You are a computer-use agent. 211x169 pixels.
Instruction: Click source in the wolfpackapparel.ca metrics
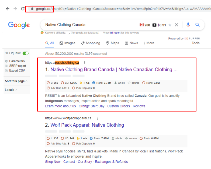coord(131,138)
